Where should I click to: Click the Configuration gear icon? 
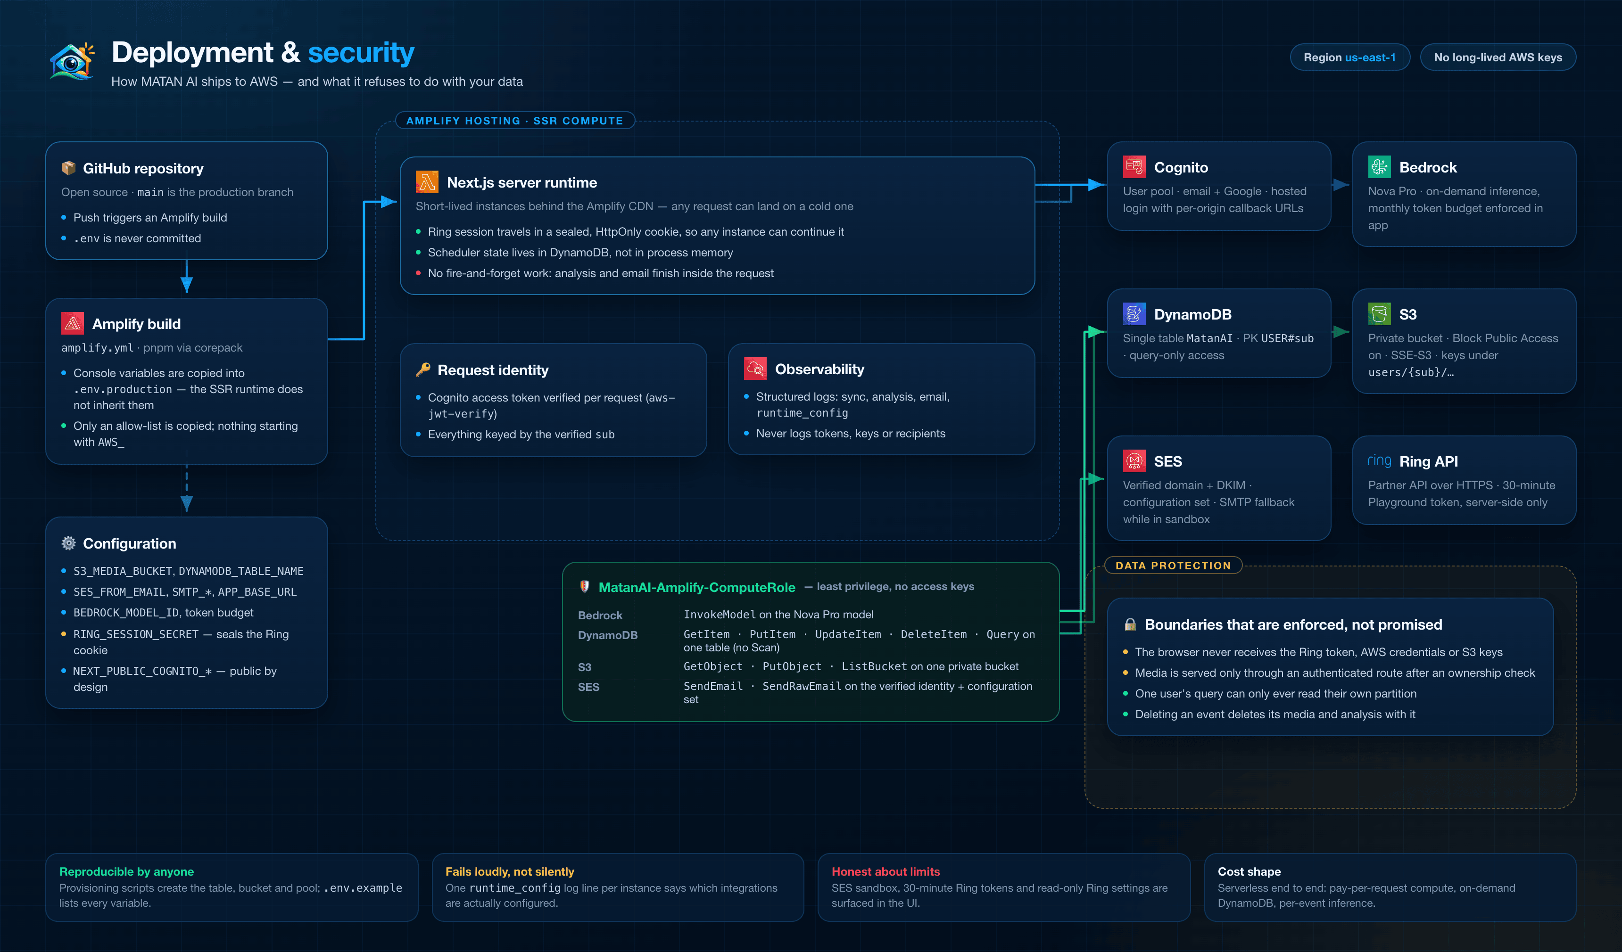[68, 543]
